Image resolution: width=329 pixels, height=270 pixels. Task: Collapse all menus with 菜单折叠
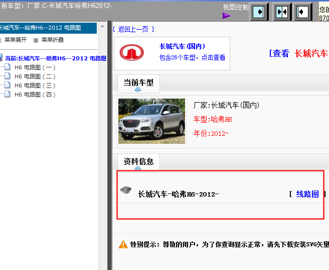53,40
